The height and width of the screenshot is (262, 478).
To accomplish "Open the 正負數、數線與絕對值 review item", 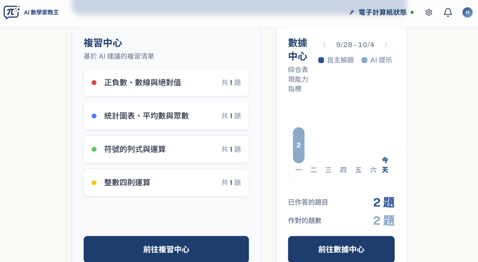I will coord(166,83).
